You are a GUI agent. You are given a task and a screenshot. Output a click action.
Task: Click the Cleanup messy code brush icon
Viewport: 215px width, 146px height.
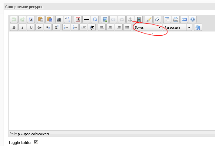149,19
